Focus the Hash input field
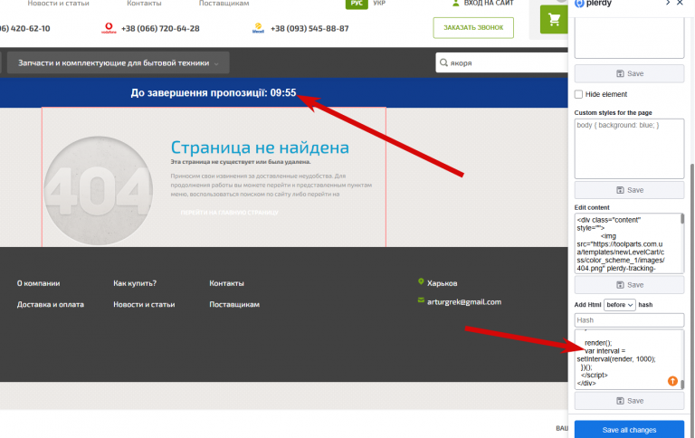Image resolution: width=695 pixels, height=438 pixels. [x=629, y=320]
